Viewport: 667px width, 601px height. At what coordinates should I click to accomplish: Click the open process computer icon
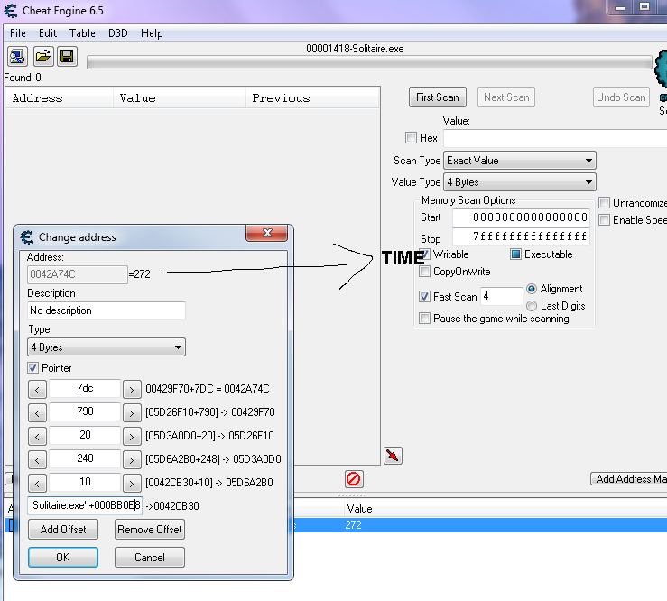click(x=17, y=57)
